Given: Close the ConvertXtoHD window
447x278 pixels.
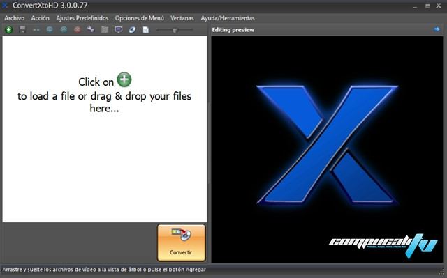Looking at the screenshot, I should tap(439, 6).
